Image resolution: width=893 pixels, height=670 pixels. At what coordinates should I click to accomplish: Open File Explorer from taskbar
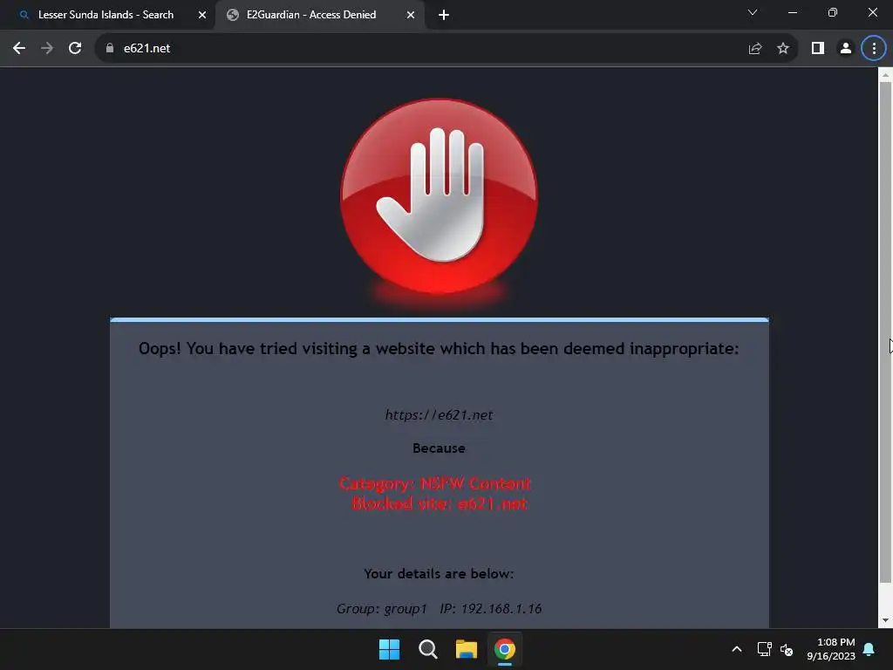pyautogui.click(x=467, y=649)
